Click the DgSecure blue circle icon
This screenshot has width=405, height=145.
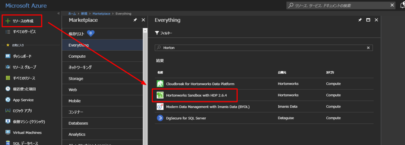point(160,118)
